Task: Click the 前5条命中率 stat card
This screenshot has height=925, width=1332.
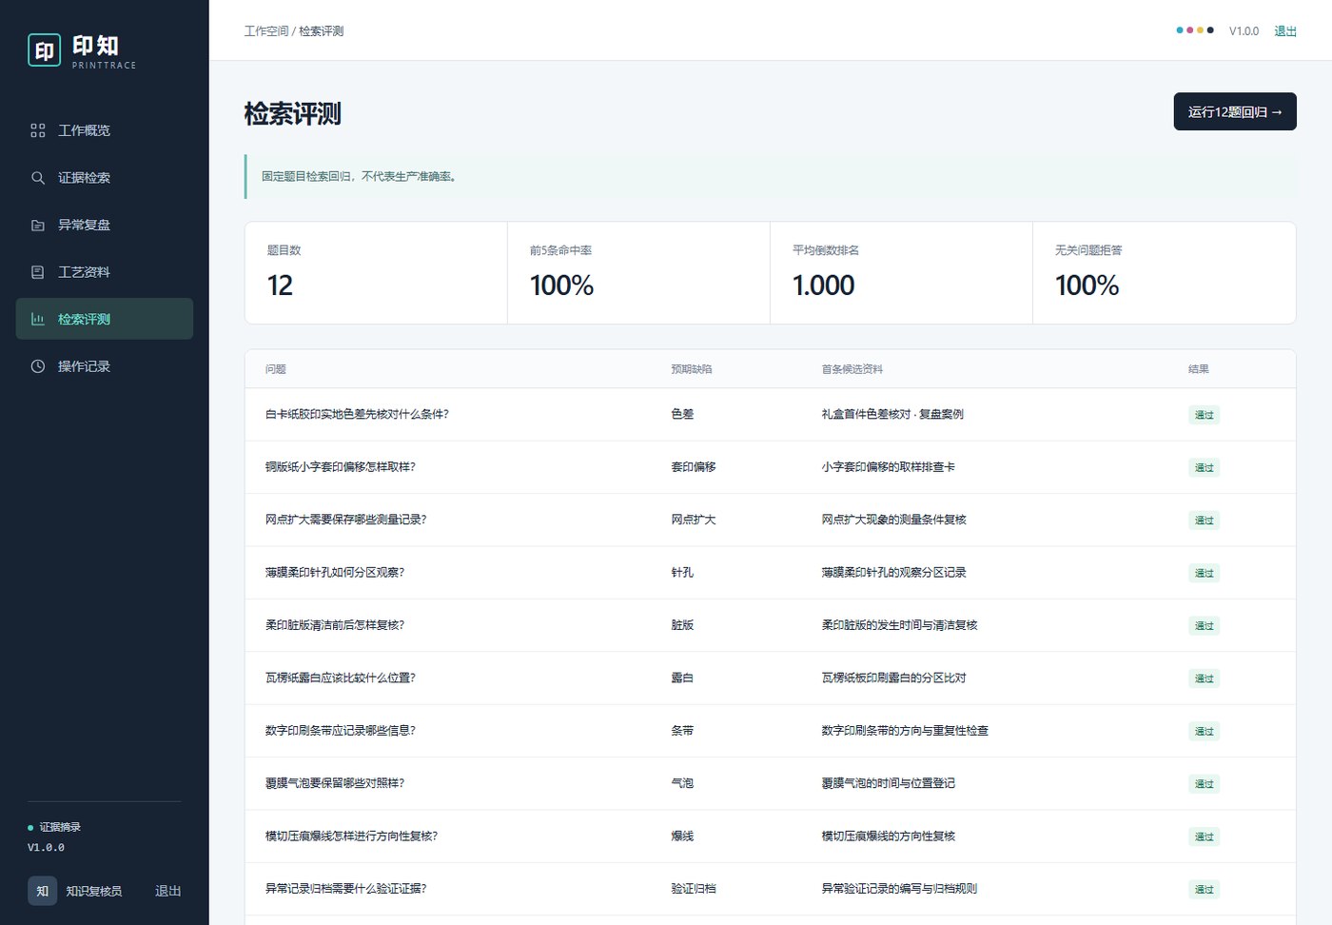Action: (x=638, y=273)
